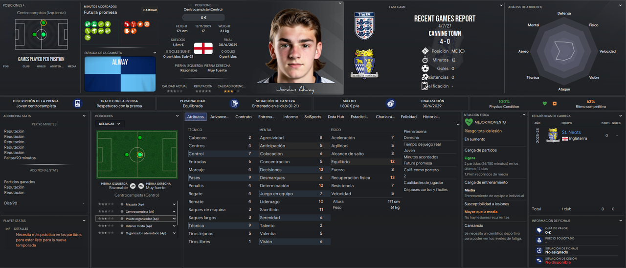Open the St. Neots team link
Viewport: 626px width, 268px height.
coord(571,133)
